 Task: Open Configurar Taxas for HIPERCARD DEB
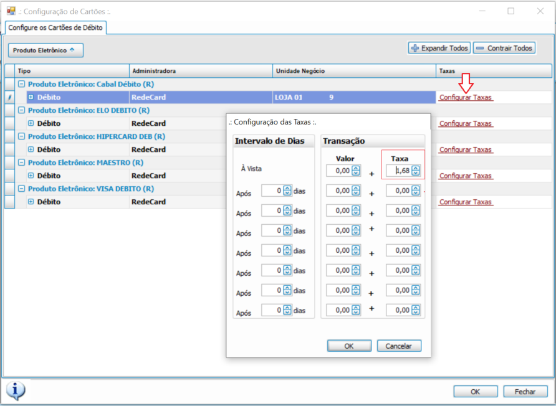point(465,150)
